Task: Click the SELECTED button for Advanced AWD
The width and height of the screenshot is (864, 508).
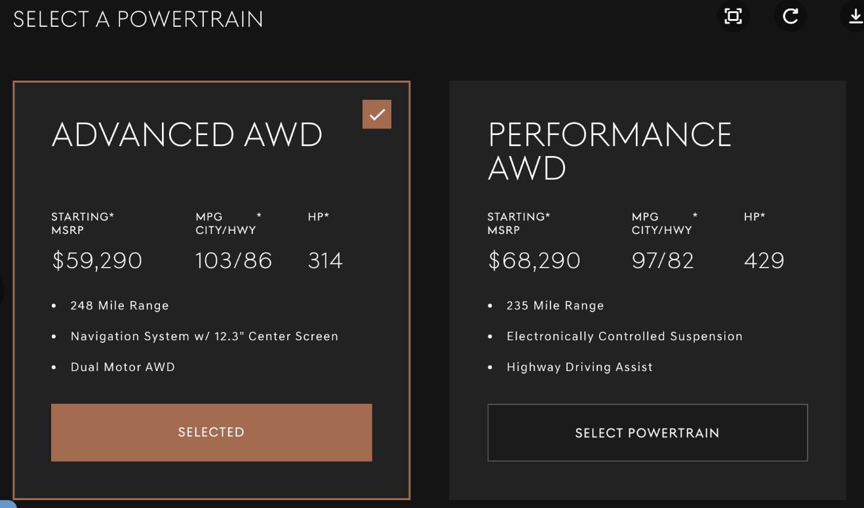Action: coord(211,433)
